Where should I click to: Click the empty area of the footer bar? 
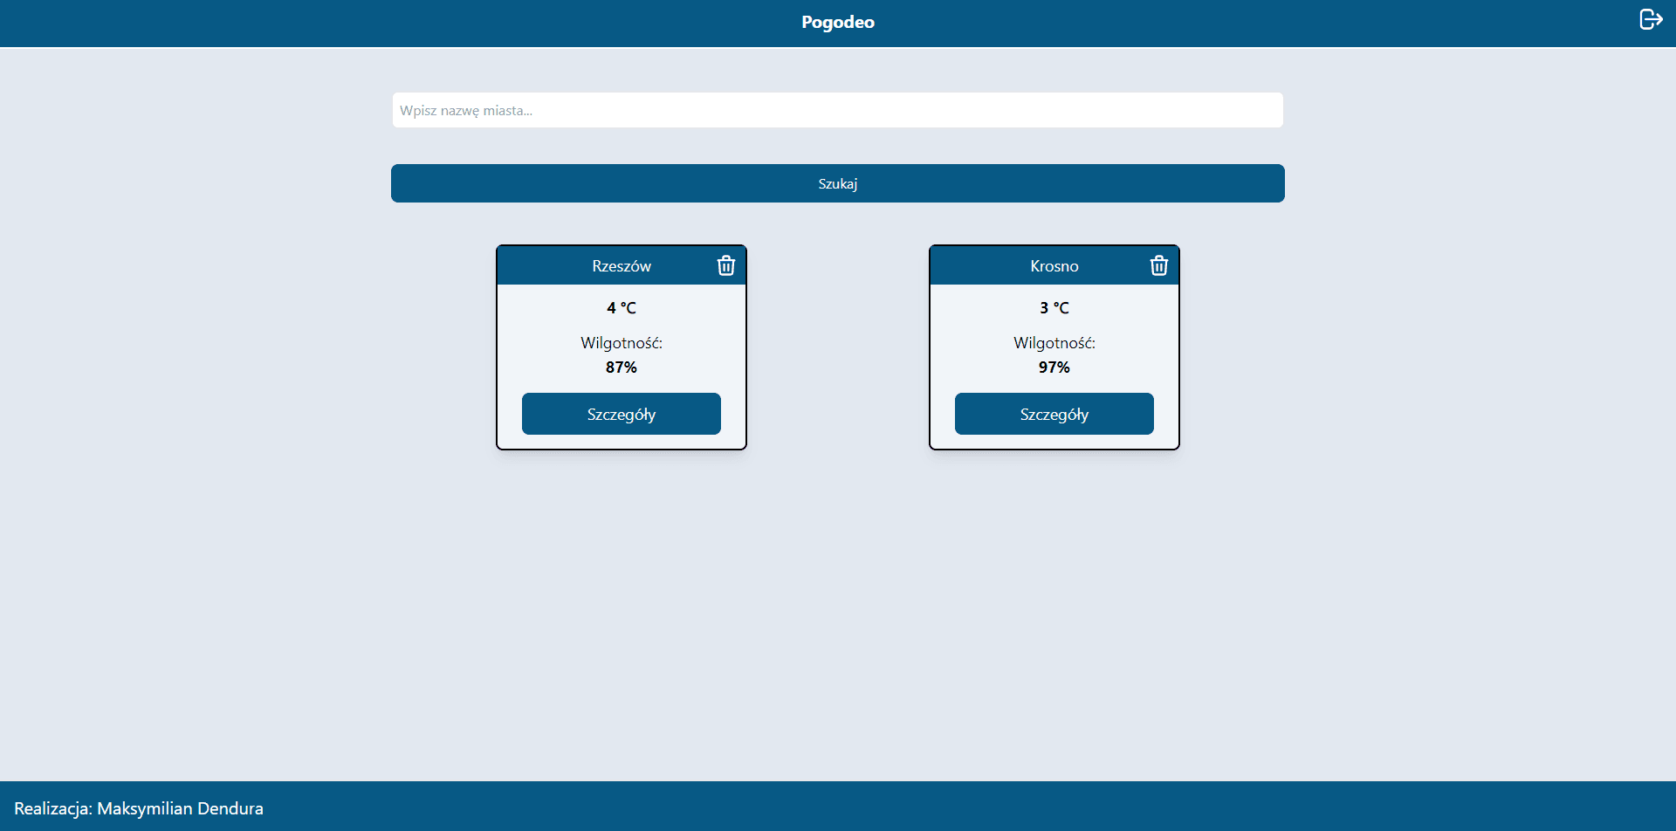pyautogui.click(x=960, y=807)
